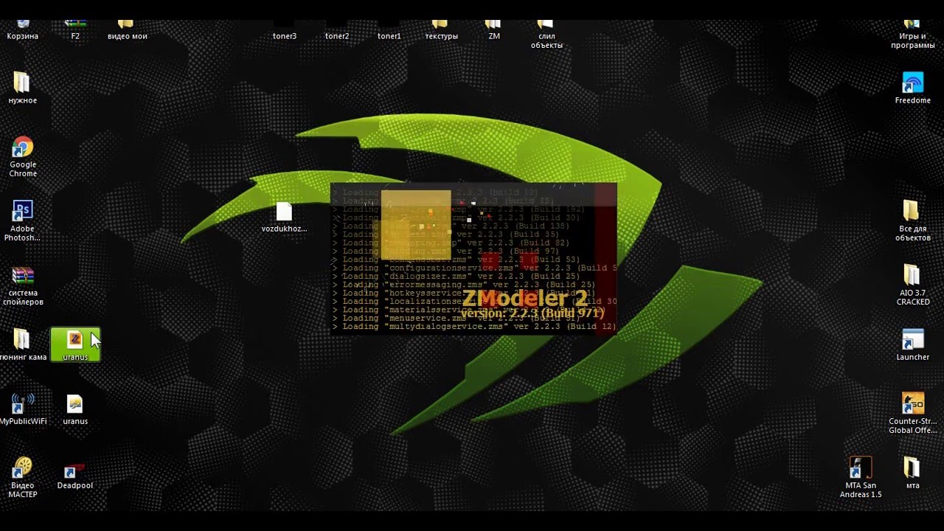This screenshot has height=531, width=944.
Task: Launch MyPublicWiFi shortcut
Action: (23, 409)
